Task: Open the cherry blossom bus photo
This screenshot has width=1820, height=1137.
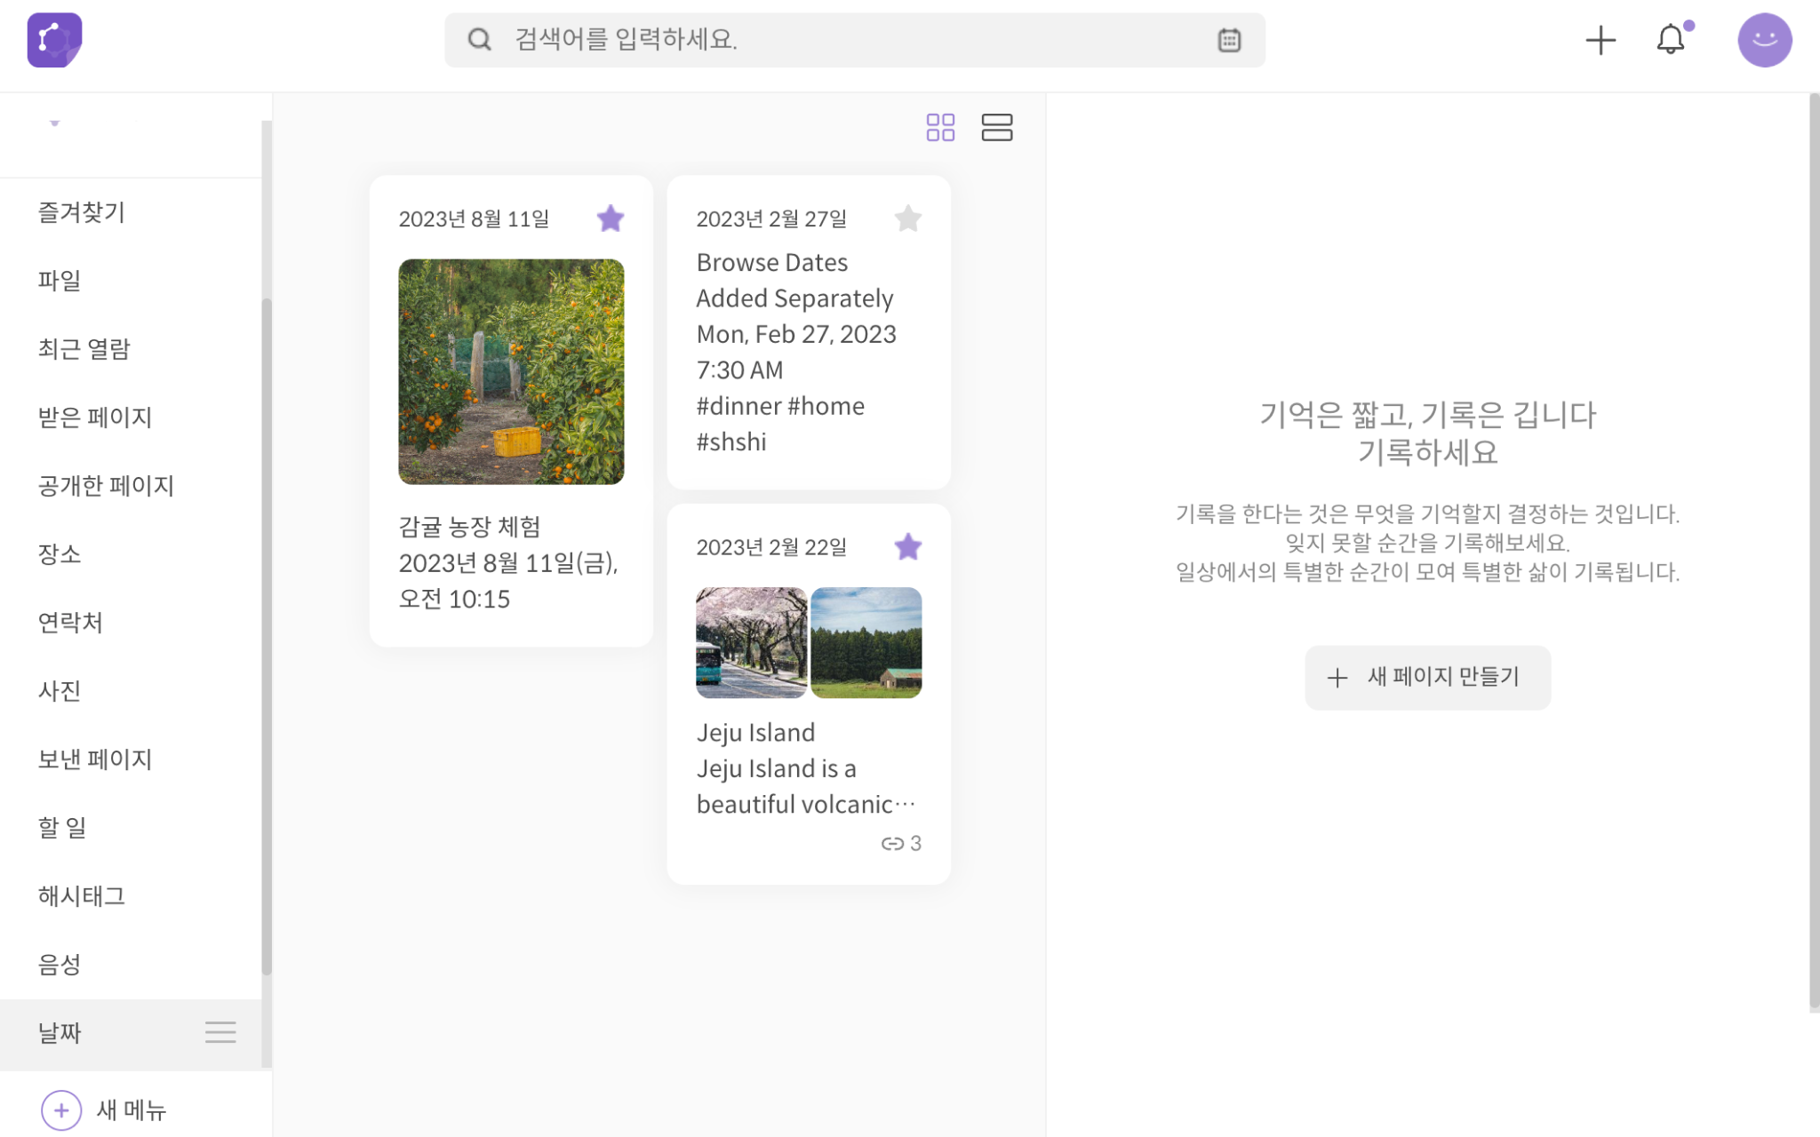Action: 751,642
